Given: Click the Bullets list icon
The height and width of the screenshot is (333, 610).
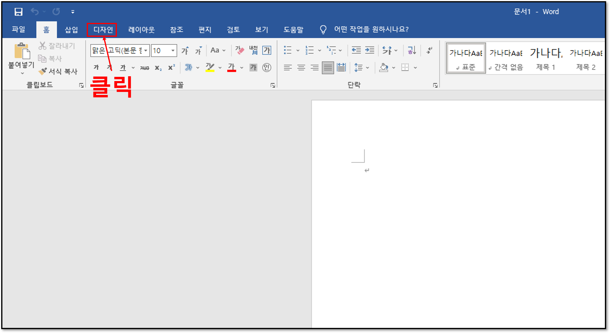Looking at the screenshot, I should (x=288, y=50).
